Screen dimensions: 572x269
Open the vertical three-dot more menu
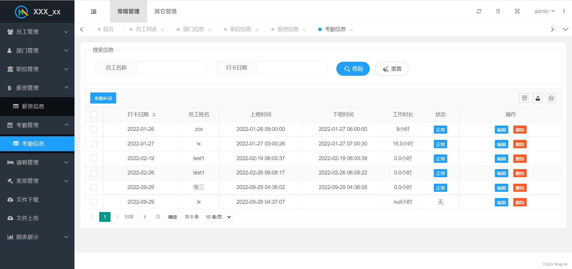point(564,11)
